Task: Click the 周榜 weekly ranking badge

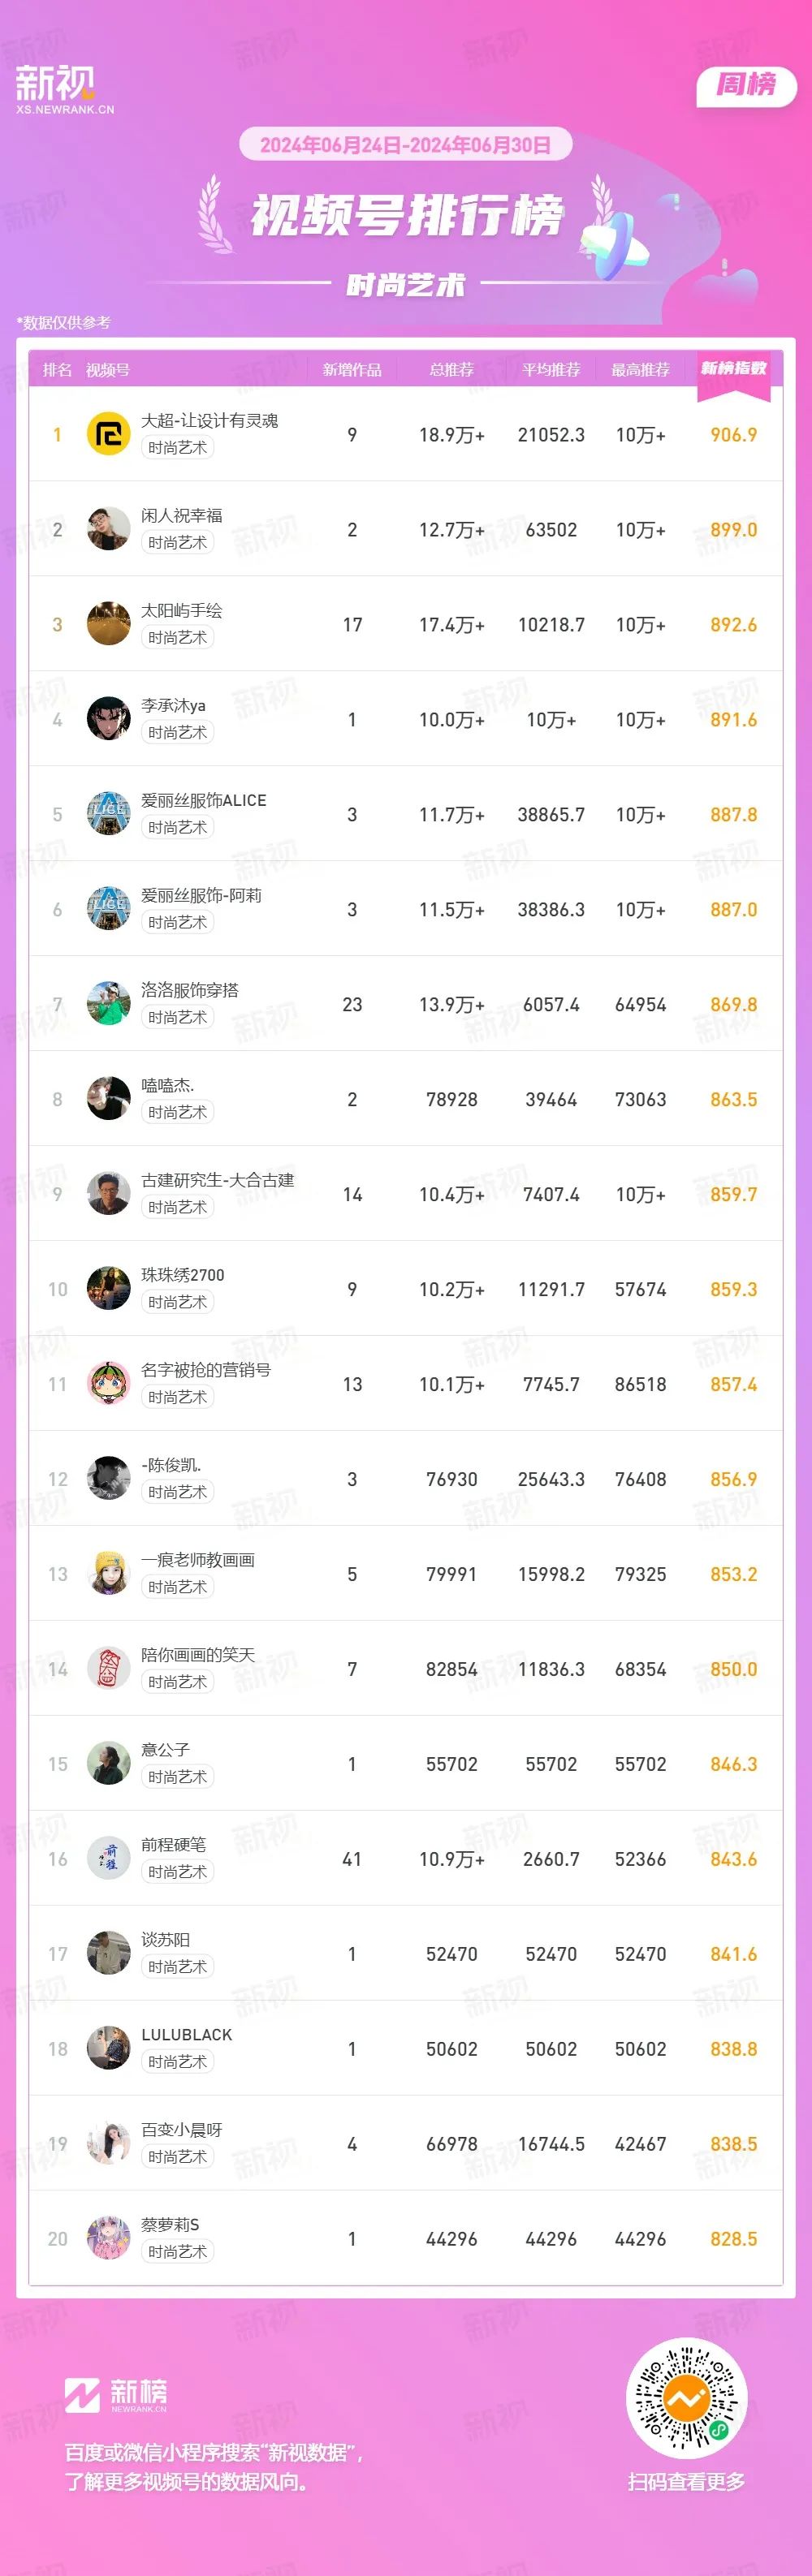Action: [746, 85]
